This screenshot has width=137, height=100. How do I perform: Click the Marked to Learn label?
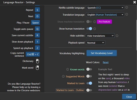(76, 83)
